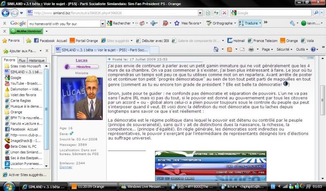Open Facebook Accueil bookmark

click(x=50, y=41)
